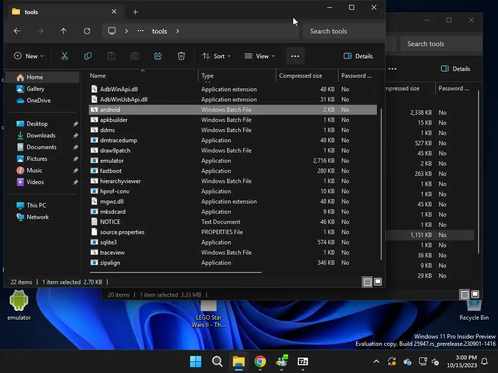Select the sqlite3 application
Image resolution: width=498 pixels, height=373 pixels.
click(x=233, y=242)
